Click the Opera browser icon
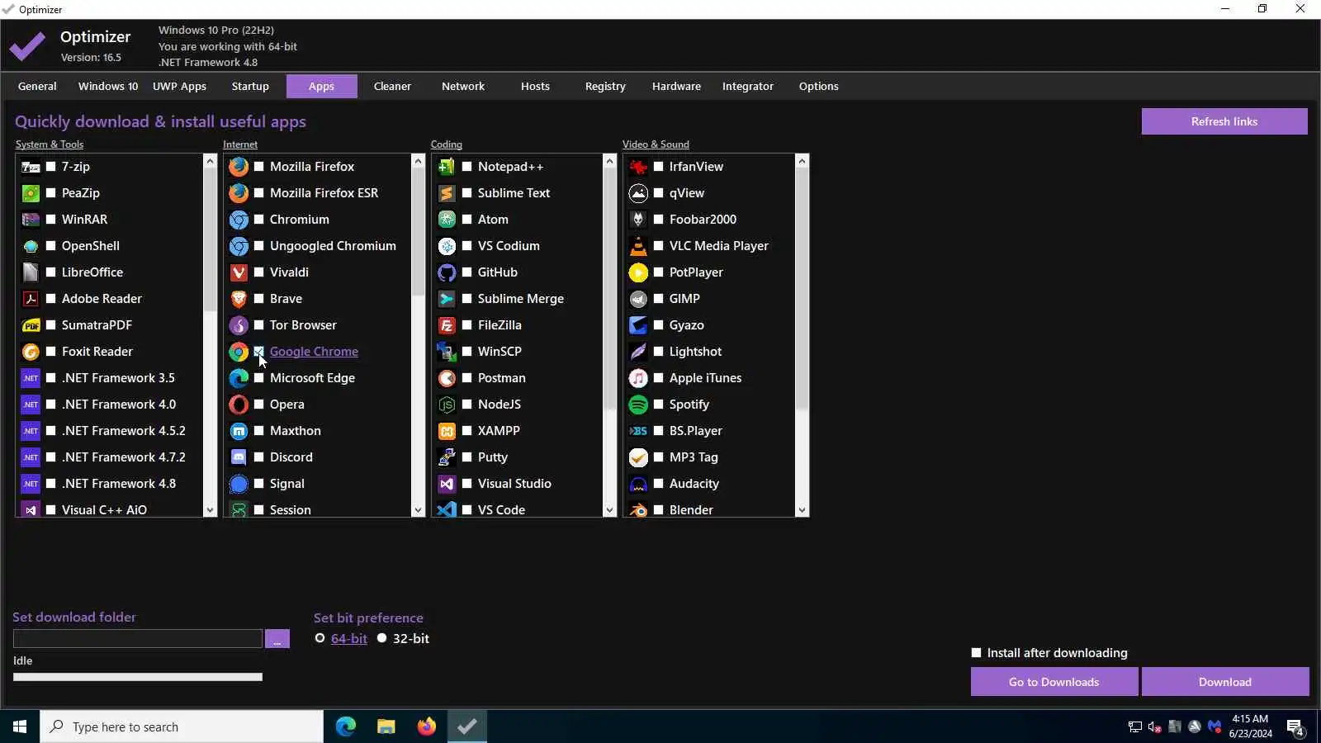 pos(239,405)
